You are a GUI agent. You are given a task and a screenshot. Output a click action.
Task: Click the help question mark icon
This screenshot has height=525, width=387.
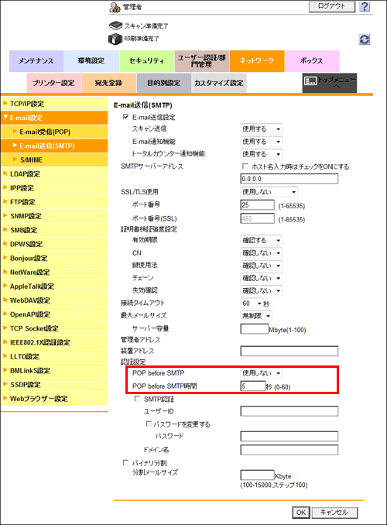coord(365,6)
